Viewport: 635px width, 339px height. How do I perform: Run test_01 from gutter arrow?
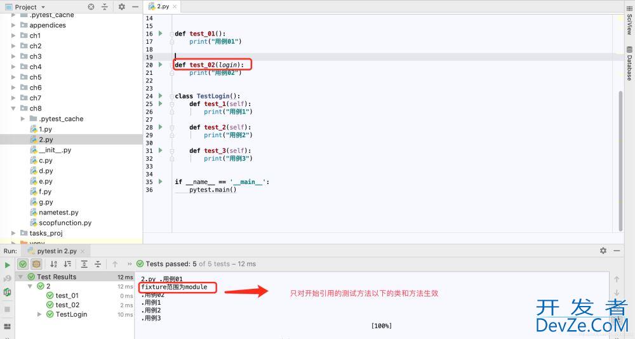coord(161,34)
